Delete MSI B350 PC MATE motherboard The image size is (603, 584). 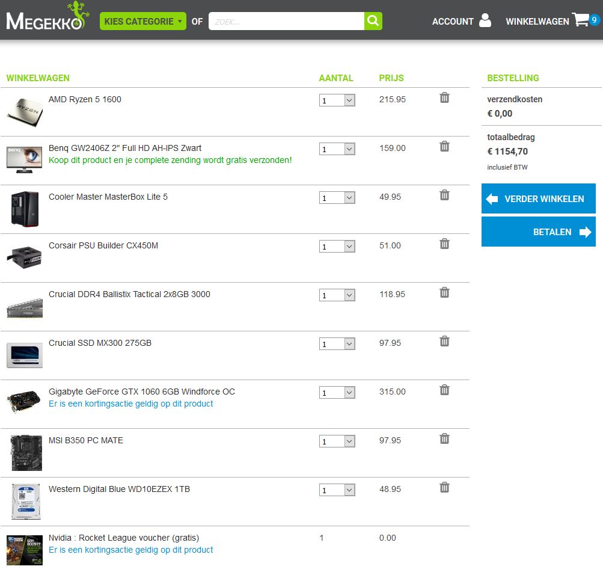pyautogui.click(x=444, y=439)
